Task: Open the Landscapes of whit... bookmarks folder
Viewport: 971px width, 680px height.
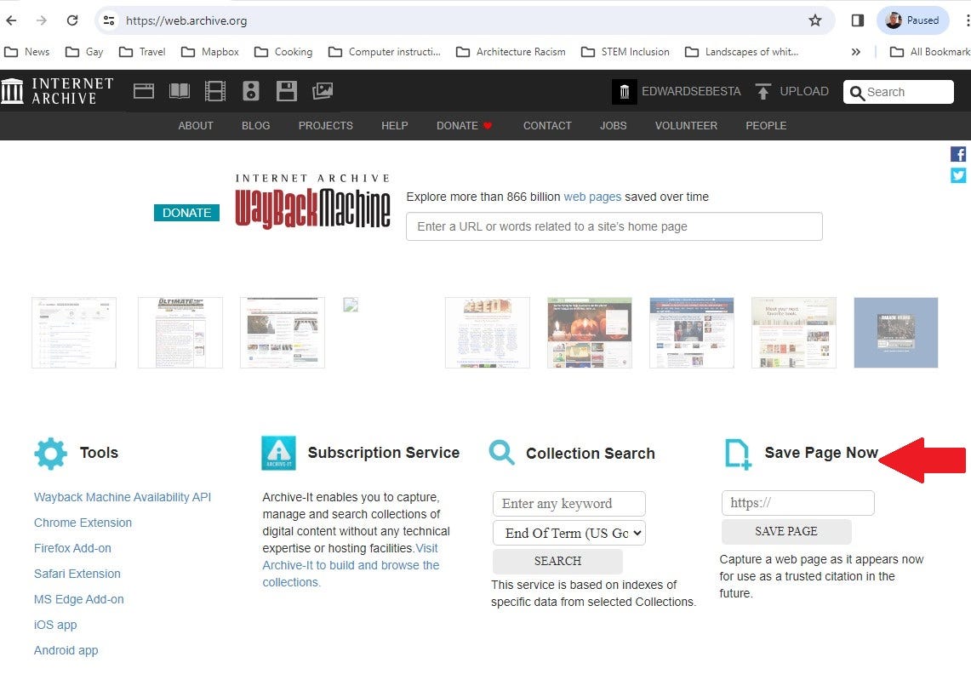Action: 741,52
